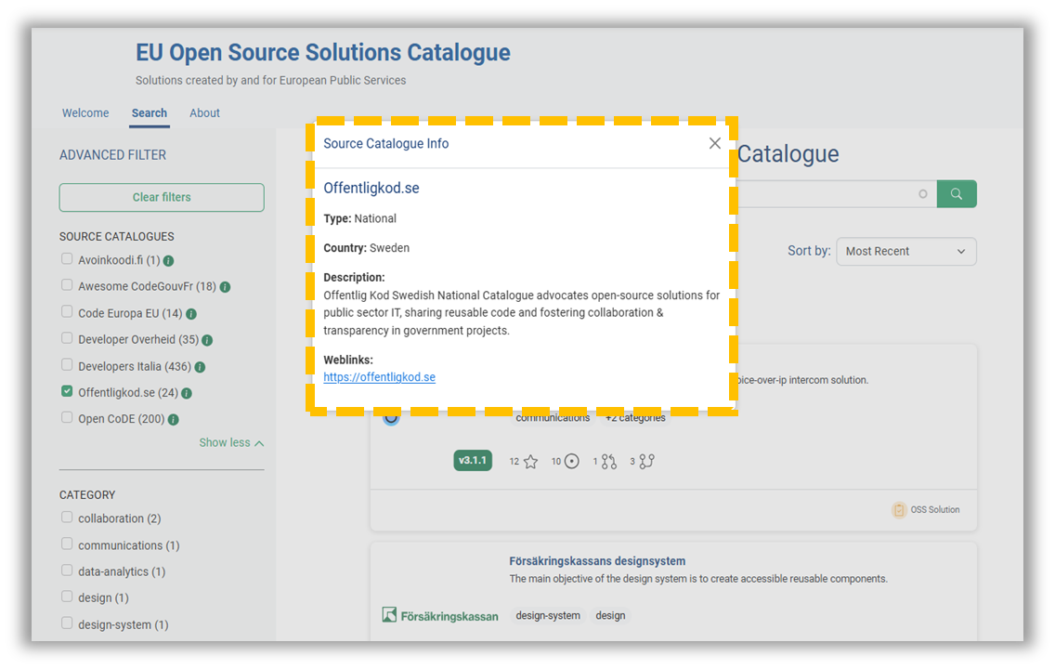The image size is (1055, 669).
Task: Click the SOURCE CATALOGUES heading
Action: tap(116, 236)
